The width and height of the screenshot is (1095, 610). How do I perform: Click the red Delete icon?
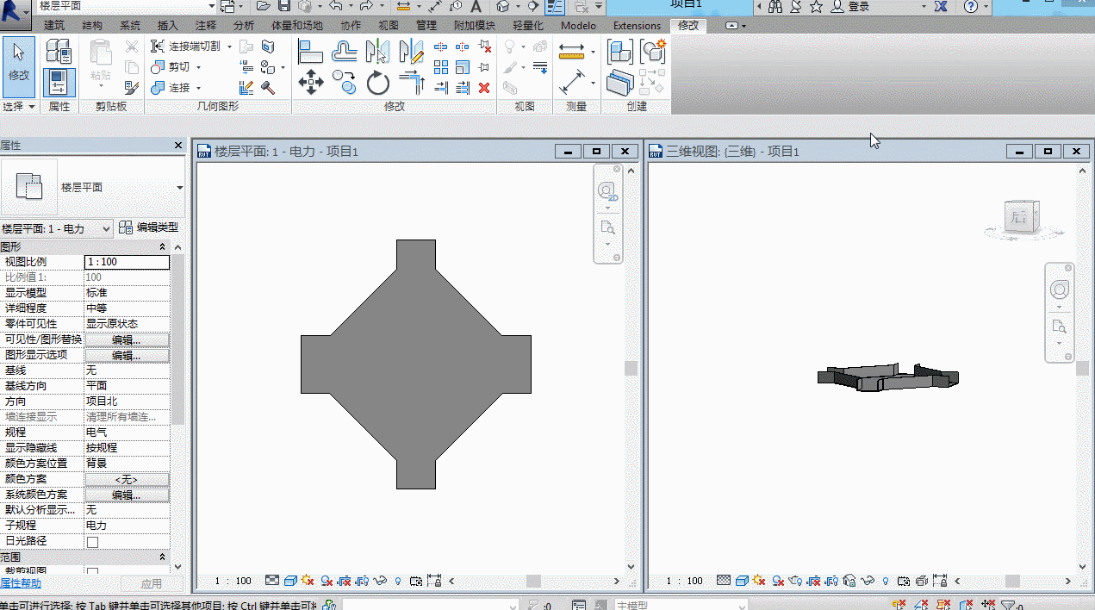[484, 87]
